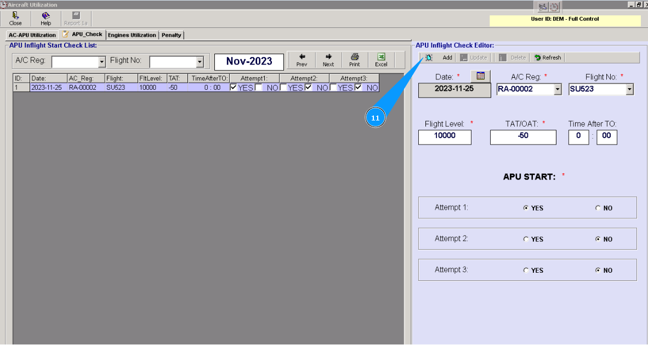This screenshot has width=648, height=345.
Task: Select list row cell RA-00002
Action: (x=86, y=88)
